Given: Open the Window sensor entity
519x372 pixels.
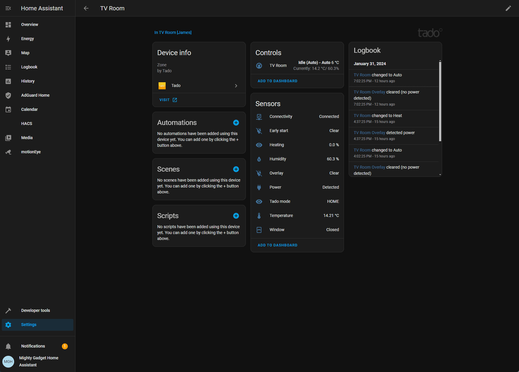Looking at the screenshot, I should pos(297,230).
